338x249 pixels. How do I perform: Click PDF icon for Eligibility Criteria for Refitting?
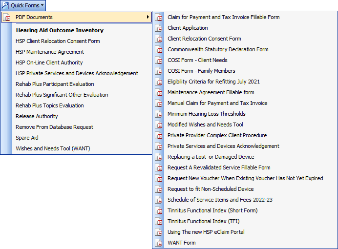(159, 82)
